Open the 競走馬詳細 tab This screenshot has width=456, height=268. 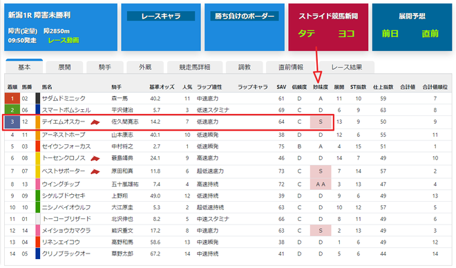coord(195,67)
